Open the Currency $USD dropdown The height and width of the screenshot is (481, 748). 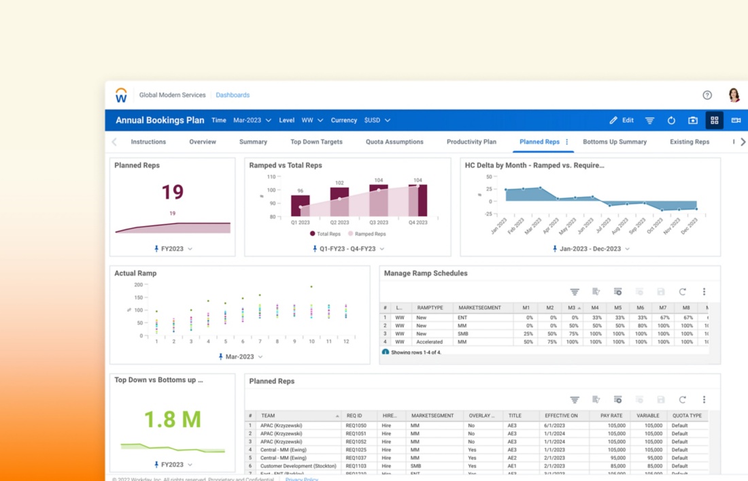[x=377, y=120]
